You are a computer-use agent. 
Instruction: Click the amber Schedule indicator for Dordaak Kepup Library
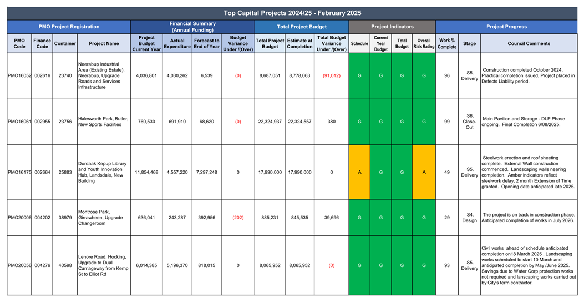[359, 172]
